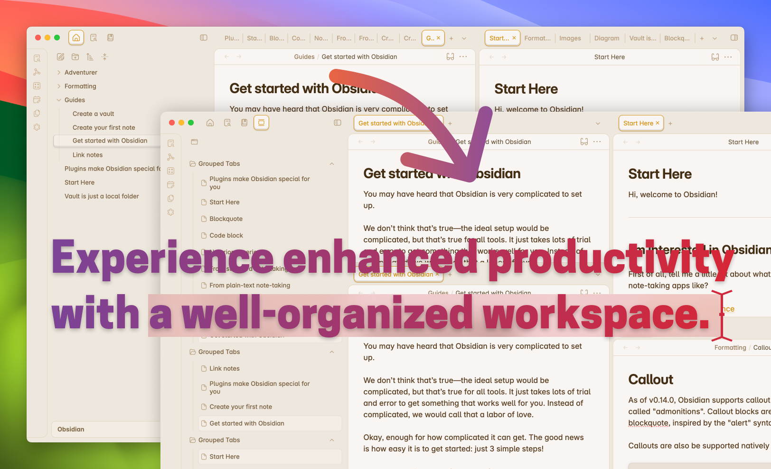This screenshot has height=469, width=771.
Task: Navigate back in back window's Get started pane
Action: point(226,57)
